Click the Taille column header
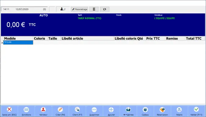The image size is (206, 117). 54,38
